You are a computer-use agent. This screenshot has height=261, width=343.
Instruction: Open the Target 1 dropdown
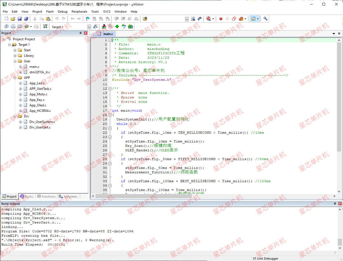89,27
